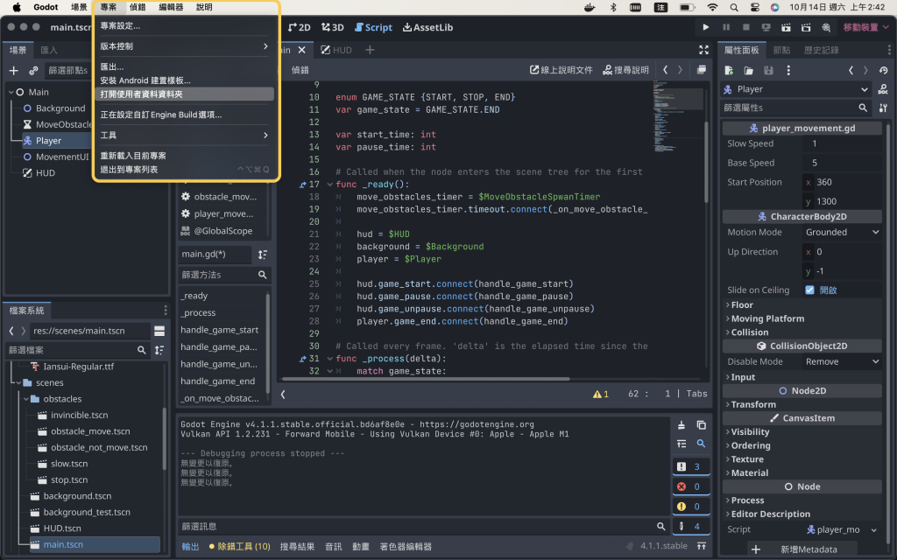Open Motion Mode Grounded dropdown
This screenshot has width=897, height=560.
(842, 232)
